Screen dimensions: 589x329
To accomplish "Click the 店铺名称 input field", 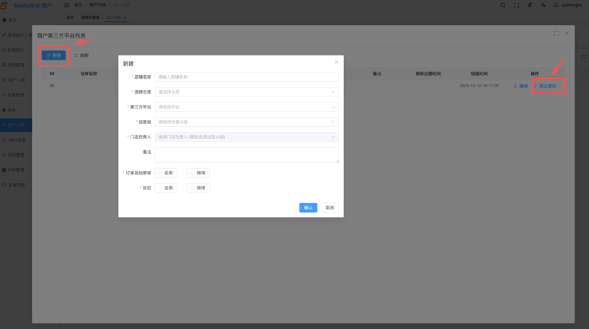I will coord(246,77).
